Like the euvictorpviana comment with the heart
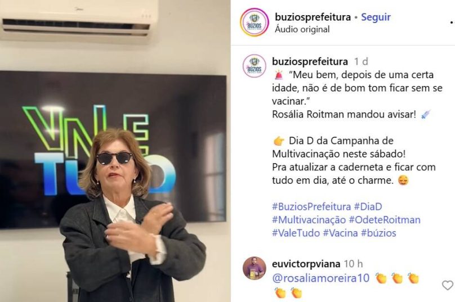Viewport: 455px width, 302px height. tap(448, 285)
